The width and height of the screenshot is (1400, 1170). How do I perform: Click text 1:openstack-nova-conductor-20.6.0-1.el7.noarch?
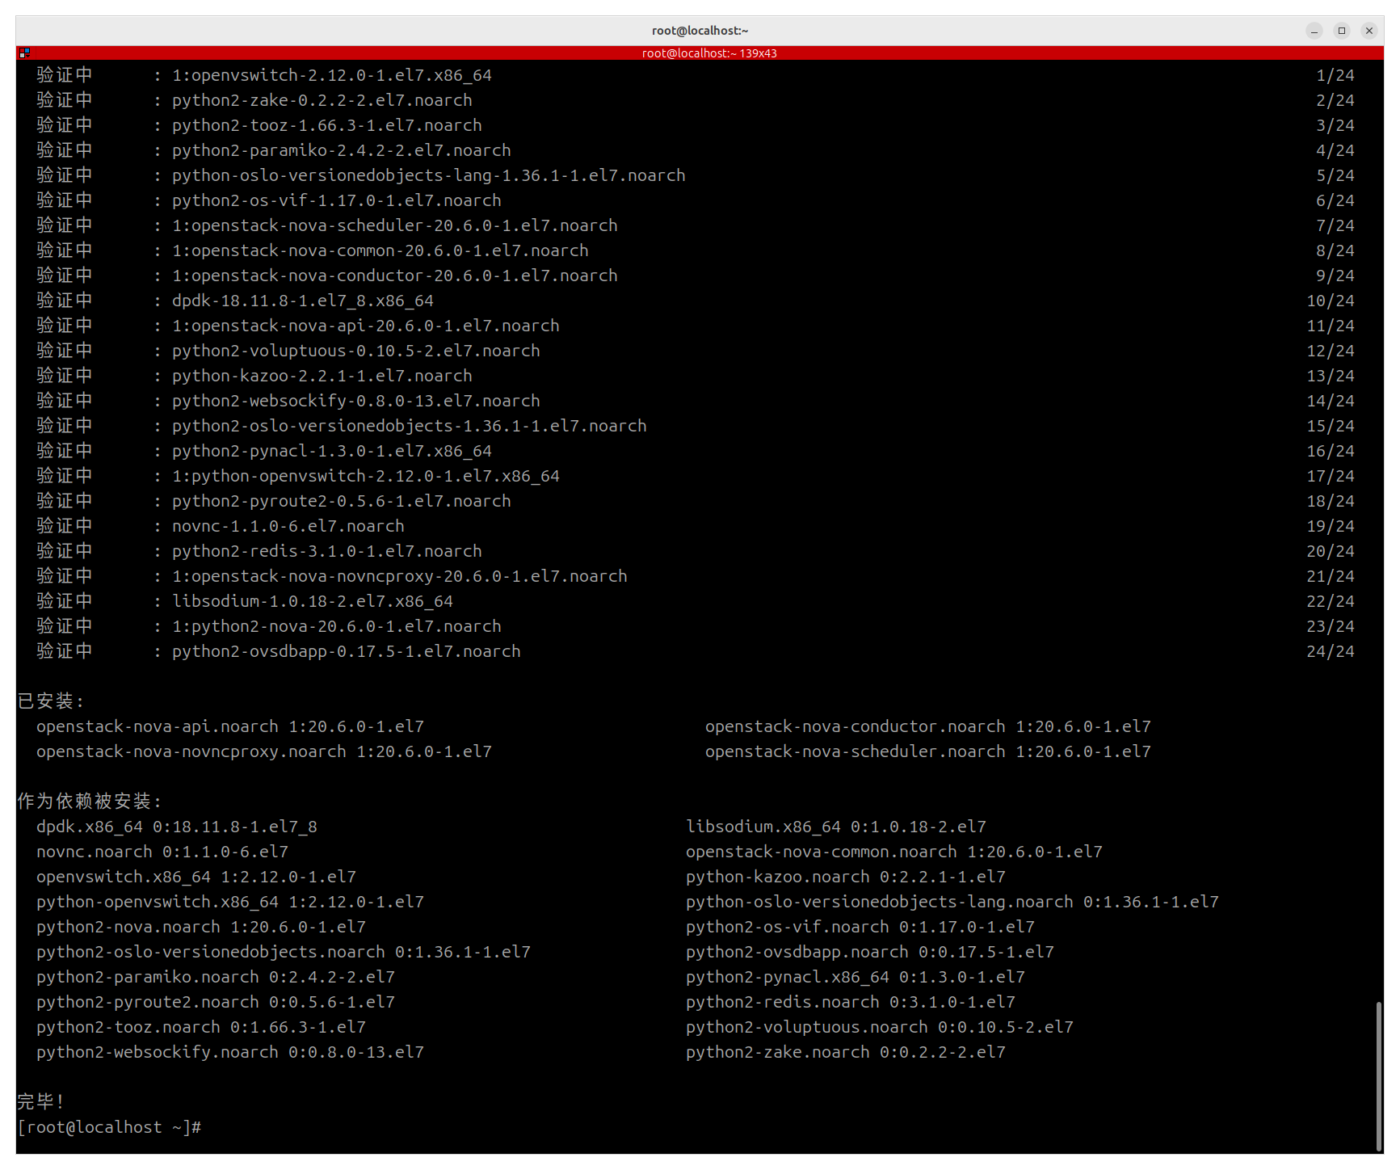(x=395, y=276)
